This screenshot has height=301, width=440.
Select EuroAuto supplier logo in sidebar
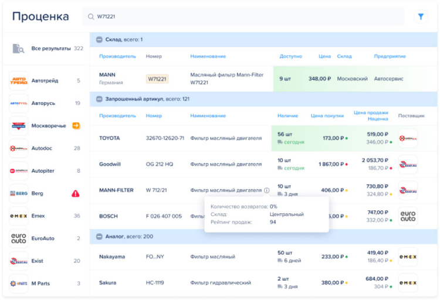(19, 238)
